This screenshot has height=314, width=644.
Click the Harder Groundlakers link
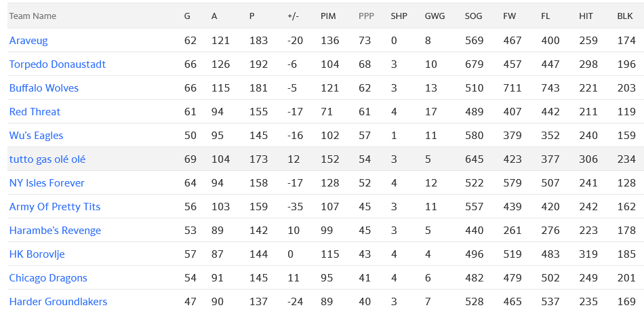[58, 302]
